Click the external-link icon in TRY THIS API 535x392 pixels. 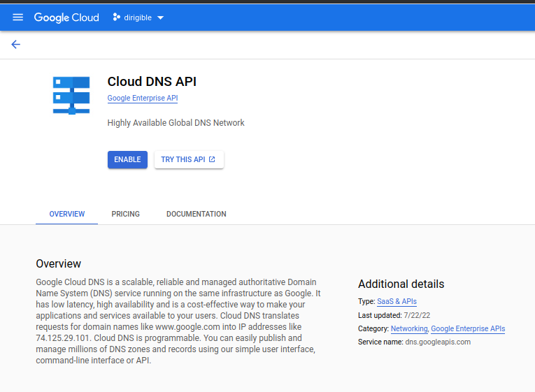[212, 160]
